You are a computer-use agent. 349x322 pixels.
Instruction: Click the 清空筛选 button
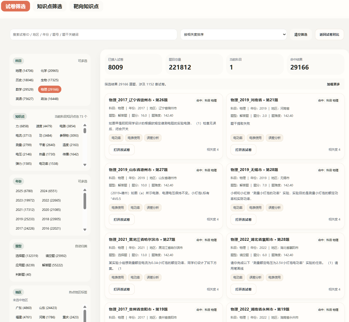pyautogui.click(x=301, y=35)
